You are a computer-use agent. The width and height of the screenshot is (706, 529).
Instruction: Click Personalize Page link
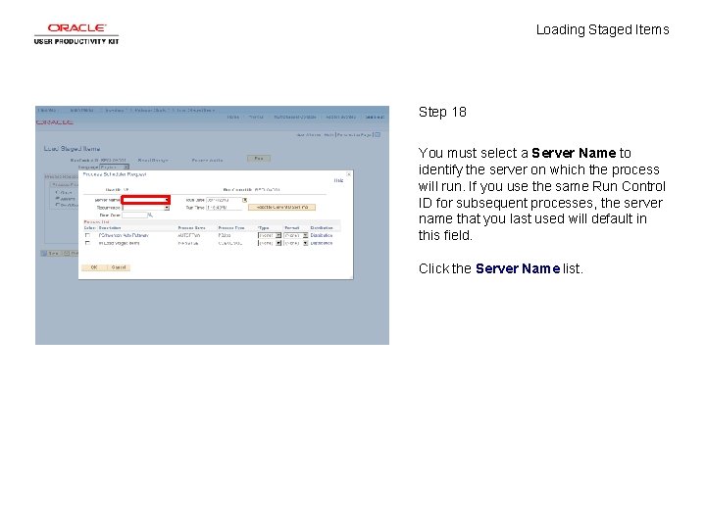pyautogui.click(x=354, y=135)
